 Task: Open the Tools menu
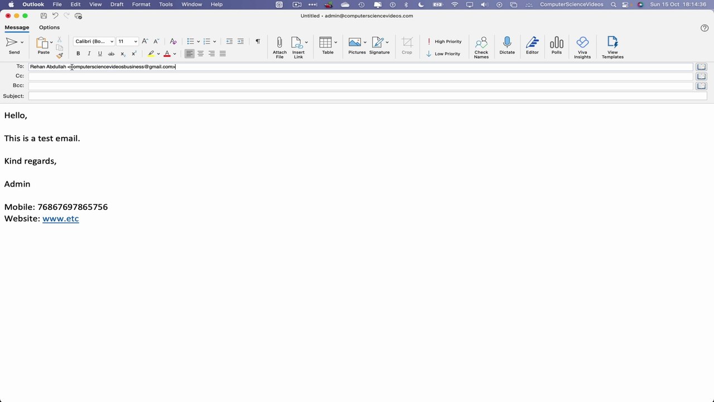point(166,4)
